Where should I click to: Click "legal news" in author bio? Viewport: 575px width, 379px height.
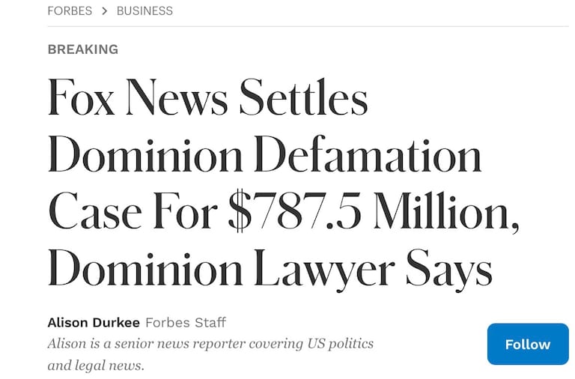click(x=107, y=366)
